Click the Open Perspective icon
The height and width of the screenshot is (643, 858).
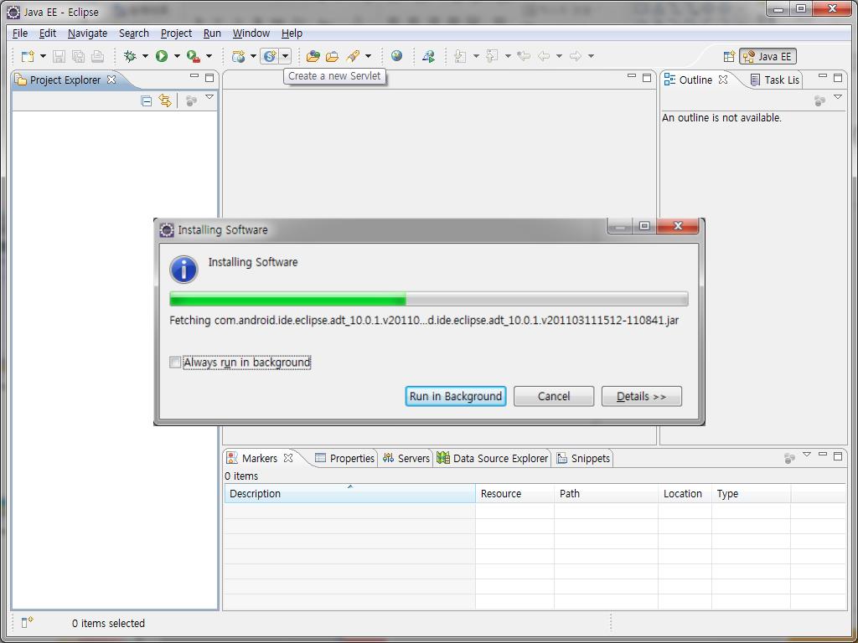729,56
